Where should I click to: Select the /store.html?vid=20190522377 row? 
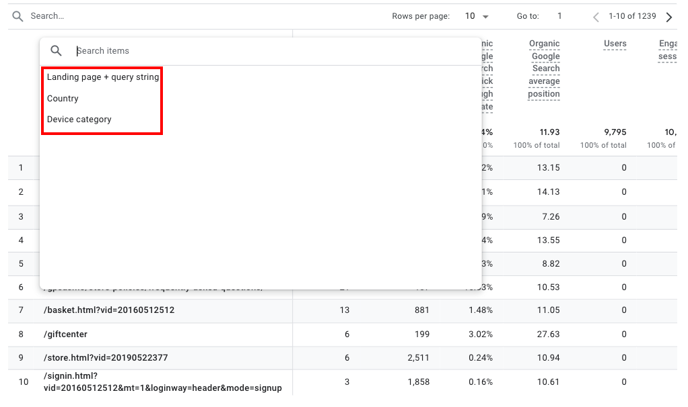(x=106, y=358)
